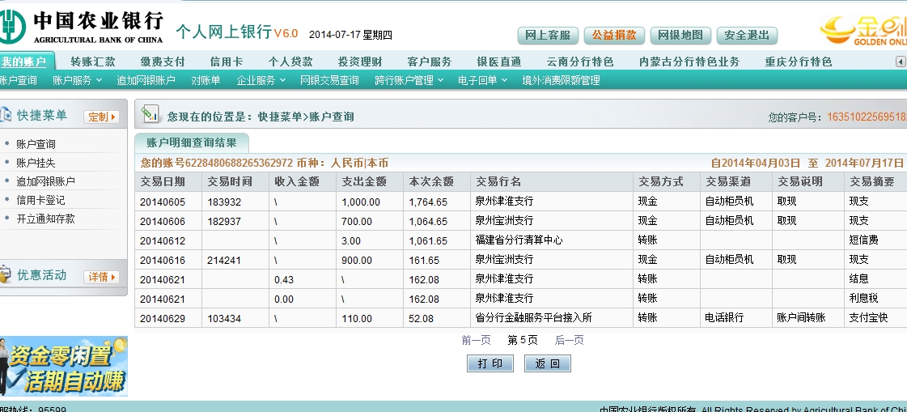Viewport: 907px width, 412px height.
Task: Click the 优惠活动 panel icon
Action: pyautogui.click(x=5, y=275)
